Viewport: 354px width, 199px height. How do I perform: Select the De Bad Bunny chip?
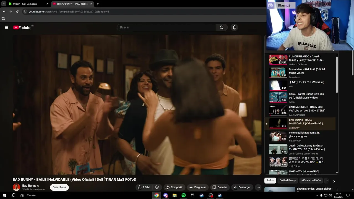(288, 180)
